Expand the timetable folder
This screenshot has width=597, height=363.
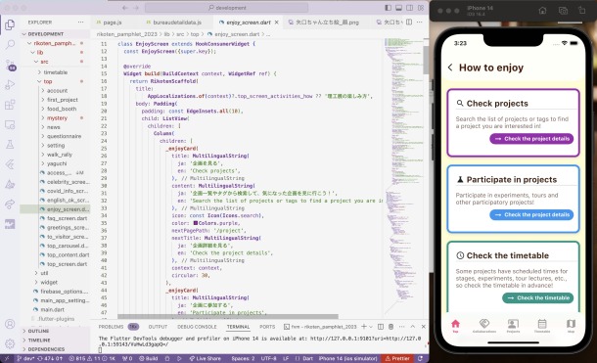pyautogui.click(x=55, y=72)
